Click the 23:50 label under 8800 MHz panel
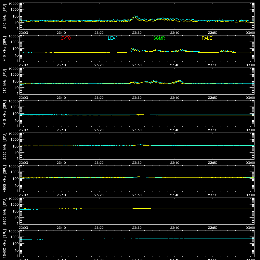The height and width of the screenshot is (260, 260). tap(213, 228)
